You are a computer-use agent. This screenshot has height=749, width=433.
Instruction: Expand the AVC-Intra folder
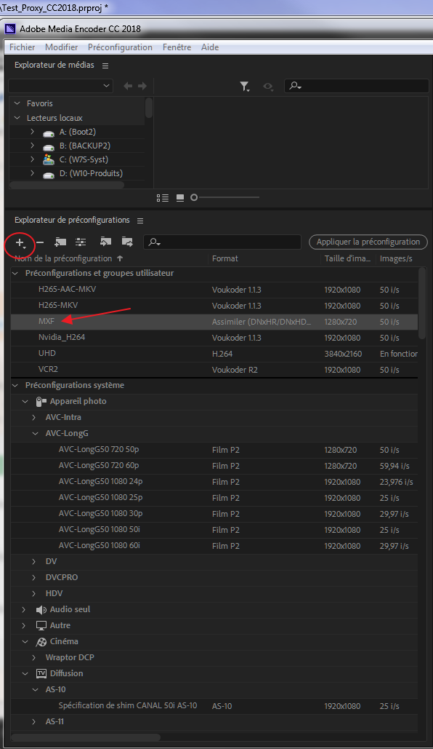(x=34, y=418)
